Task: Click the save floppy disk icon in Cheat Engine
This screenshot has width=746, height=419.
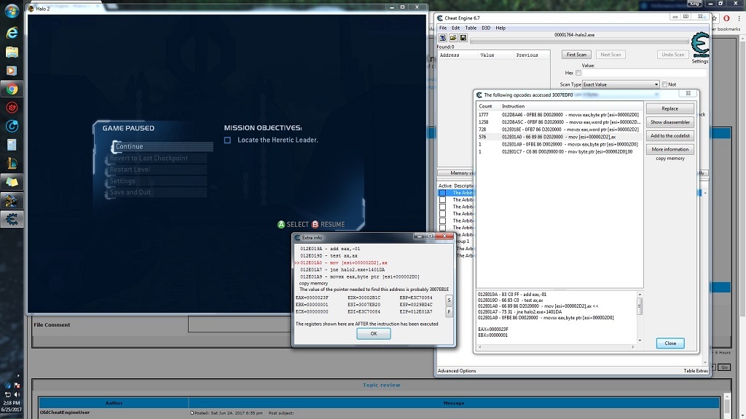Action: [463, 38]
